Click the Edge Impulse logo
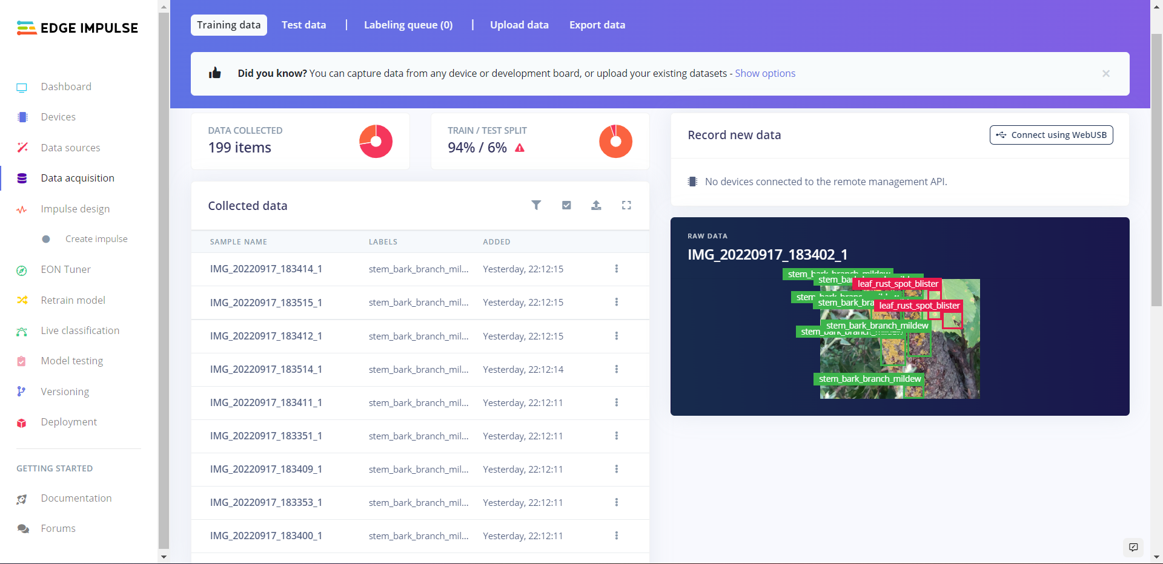The width and height of the screenshot is (1163, 564). click(78, 28)
